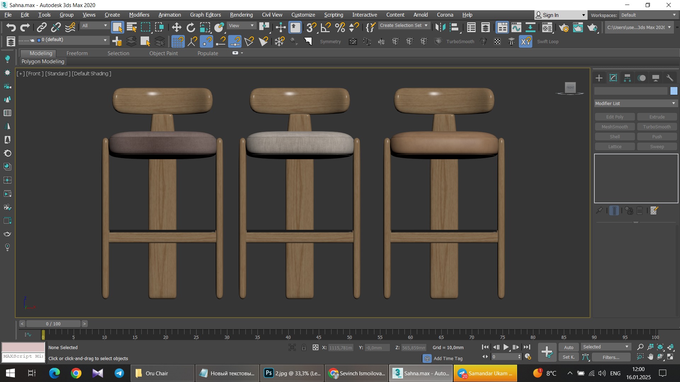
Task: Select the Select and Link tool
Action: point(42,27)
